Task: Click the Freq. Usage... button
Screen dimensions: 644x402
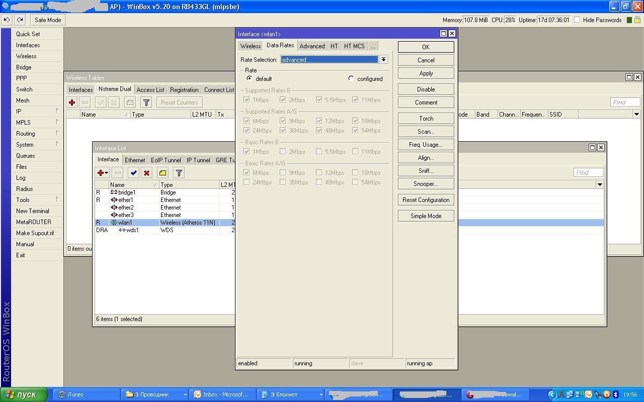Action: [426, 145]
